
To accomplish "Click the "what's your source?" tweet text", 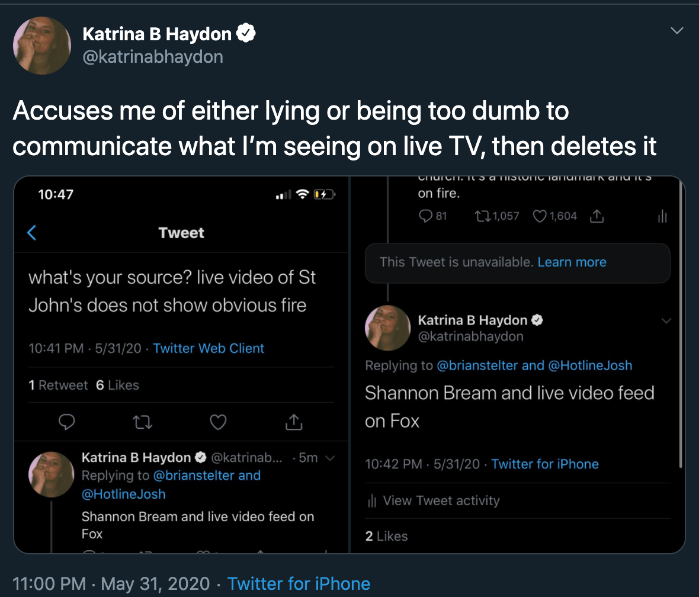I will [x=172, y=291].
